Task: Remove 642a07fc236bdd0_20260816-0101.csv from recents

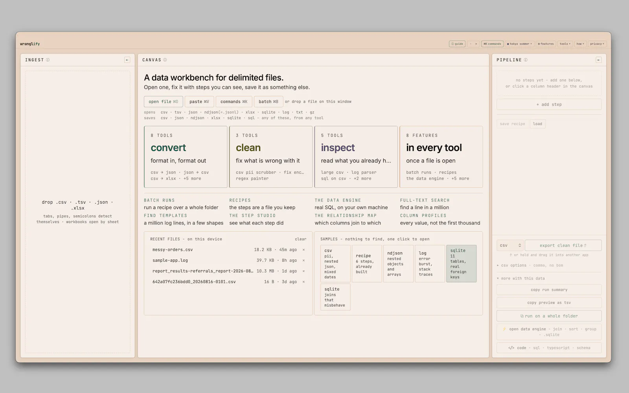Action: pos(303,282)
